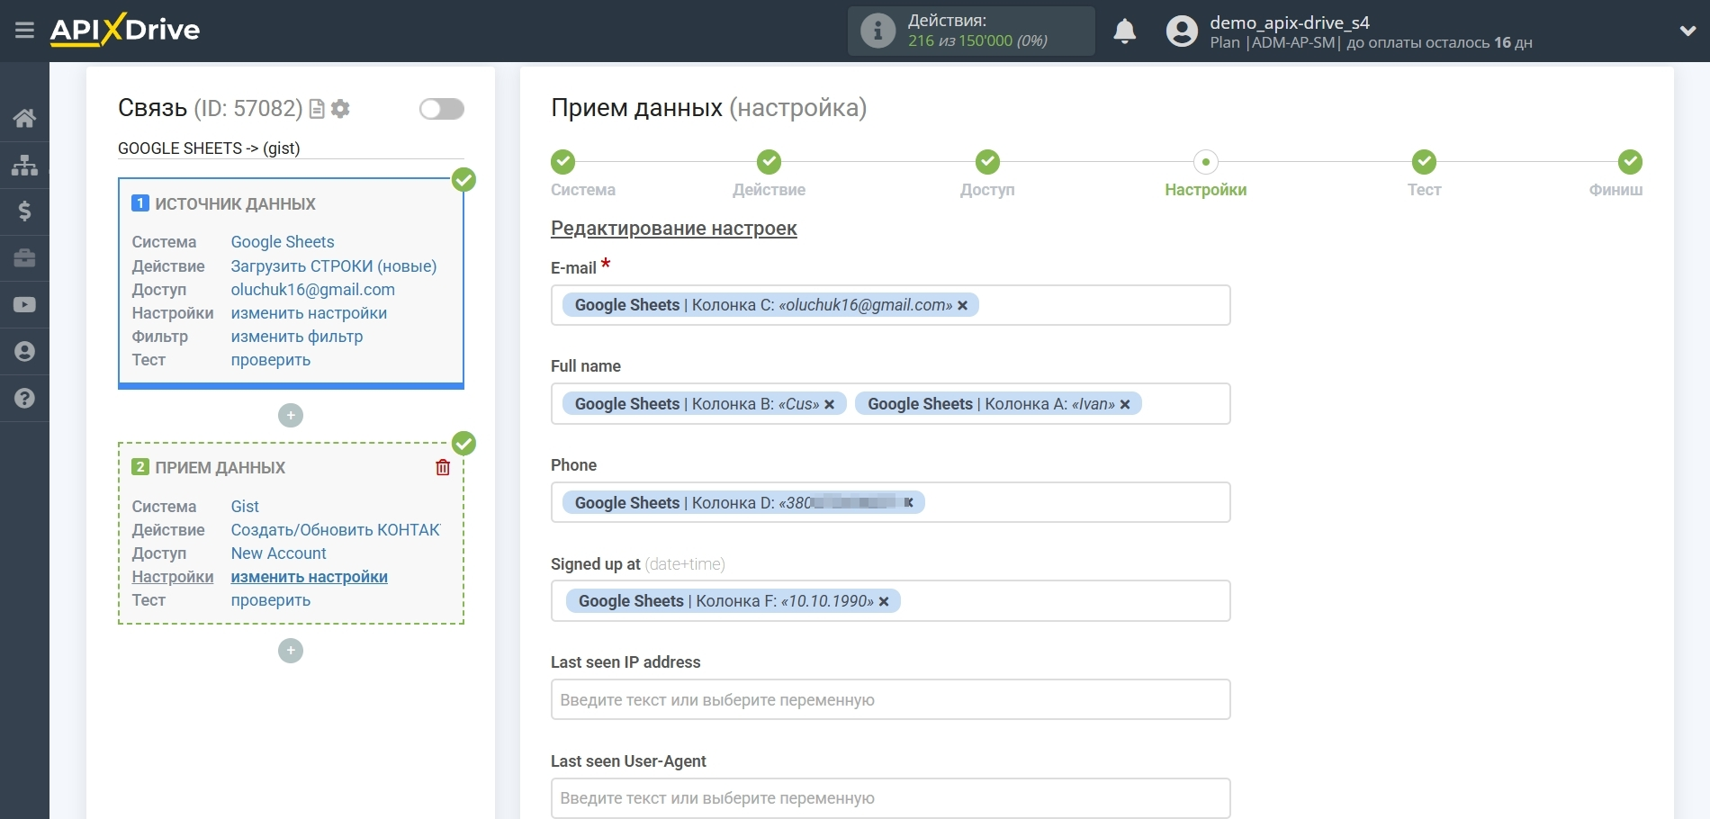Open connection settings gear icon
Screen dimensions: 1710x819
(340, 109)
